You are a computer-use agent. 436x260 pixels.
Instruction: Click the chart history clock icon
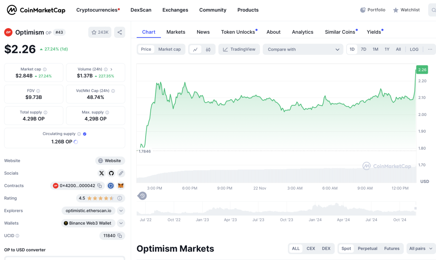pyautogui.click(x=142, y=196)
